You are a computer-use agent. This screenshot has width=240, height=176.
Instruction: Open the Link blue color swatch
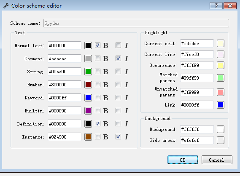point(221,105)
